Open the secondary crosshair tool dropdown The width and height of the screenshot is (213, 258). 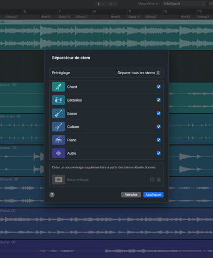[115, 4]
